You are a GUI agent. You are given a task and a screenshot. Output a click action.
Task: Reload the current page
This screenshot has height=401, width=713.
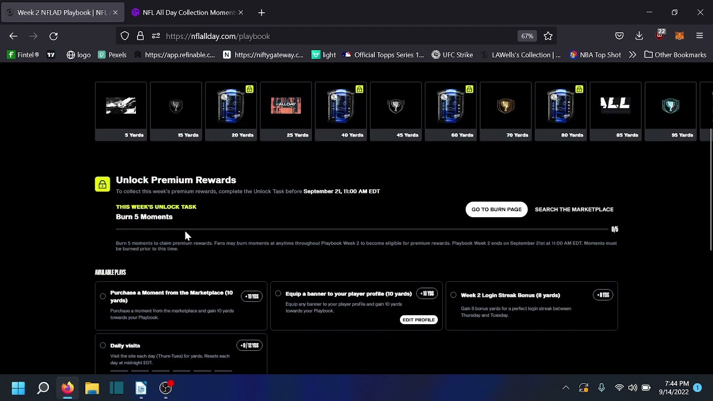point(53,36)
